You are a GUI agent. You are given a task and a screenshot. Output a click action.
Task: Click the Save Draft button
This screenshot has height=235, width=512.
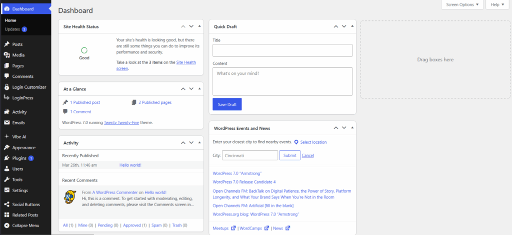227,104
